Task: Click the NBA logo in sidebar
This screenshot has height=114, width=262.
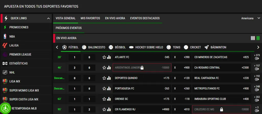Action: click(5, 36)
